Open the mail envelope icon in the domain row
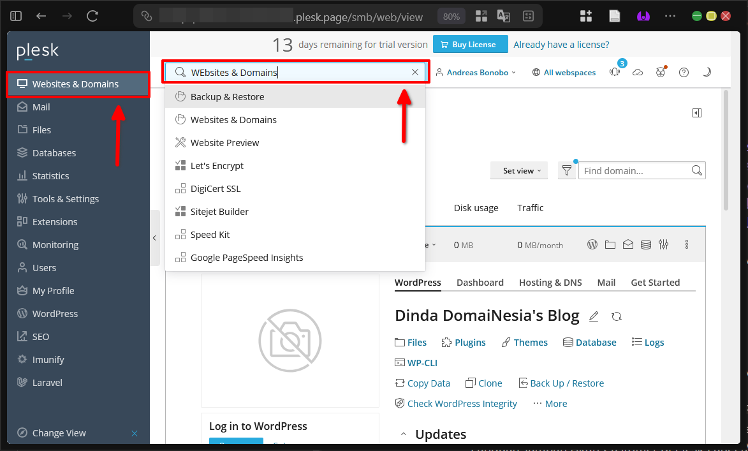This screenshot has height=451, width=748. (x=628, y=244)
